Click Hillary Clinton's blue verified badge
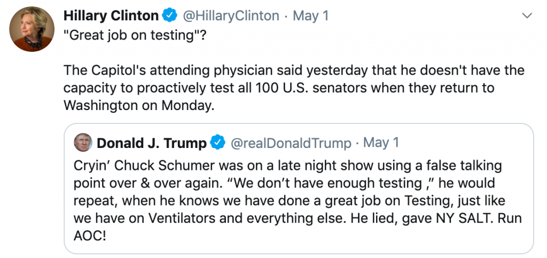This screenshot has height=258, width=547. 170,16
